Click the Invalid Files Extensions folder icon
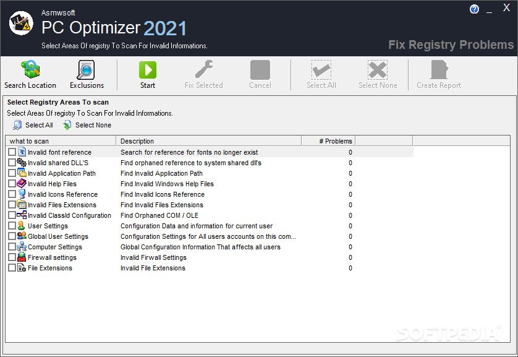 pyautogui.click(x=22, y=205)
